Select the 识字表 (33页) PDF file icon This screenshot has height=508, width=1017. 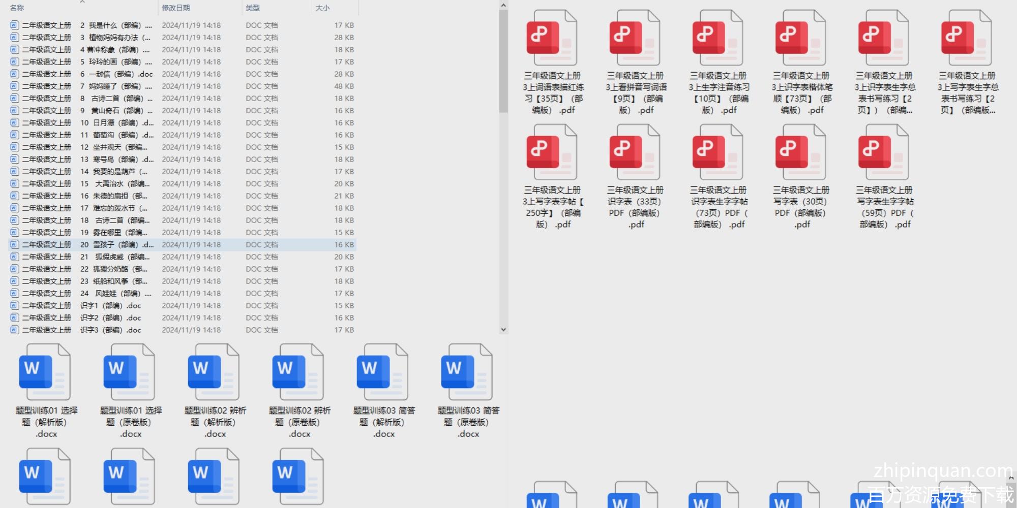pyautogui.click(x=635, y=153)
